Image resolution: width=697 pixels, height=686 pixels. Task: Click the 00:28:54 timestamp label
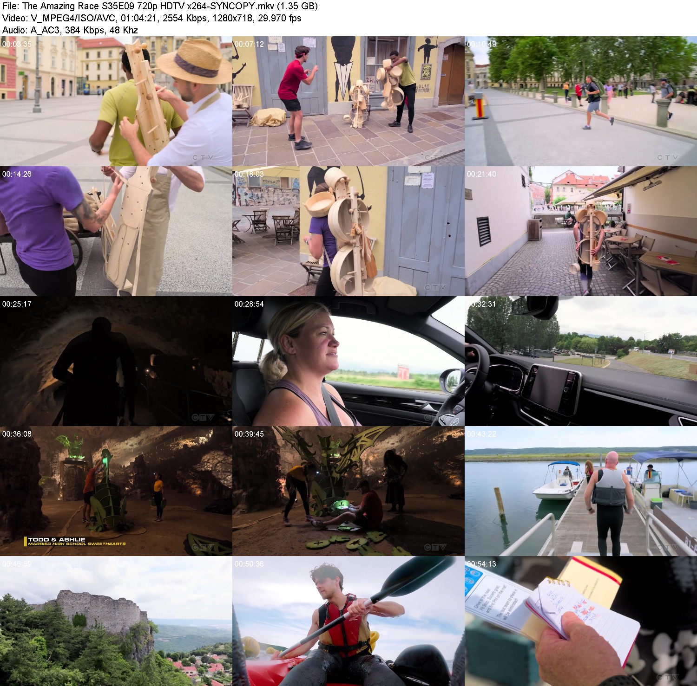tap(249, 304)
